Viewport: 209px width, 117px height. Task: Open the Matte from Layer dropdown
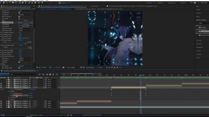tap(25, 28)
